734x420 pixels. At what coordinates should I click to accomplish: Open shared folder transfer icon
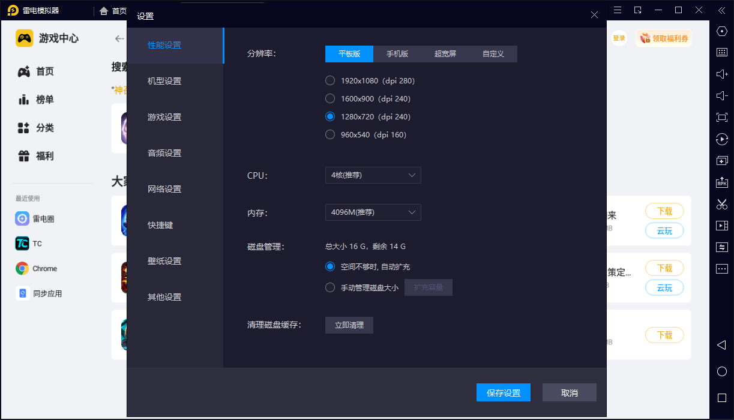(x=722, y=247)
